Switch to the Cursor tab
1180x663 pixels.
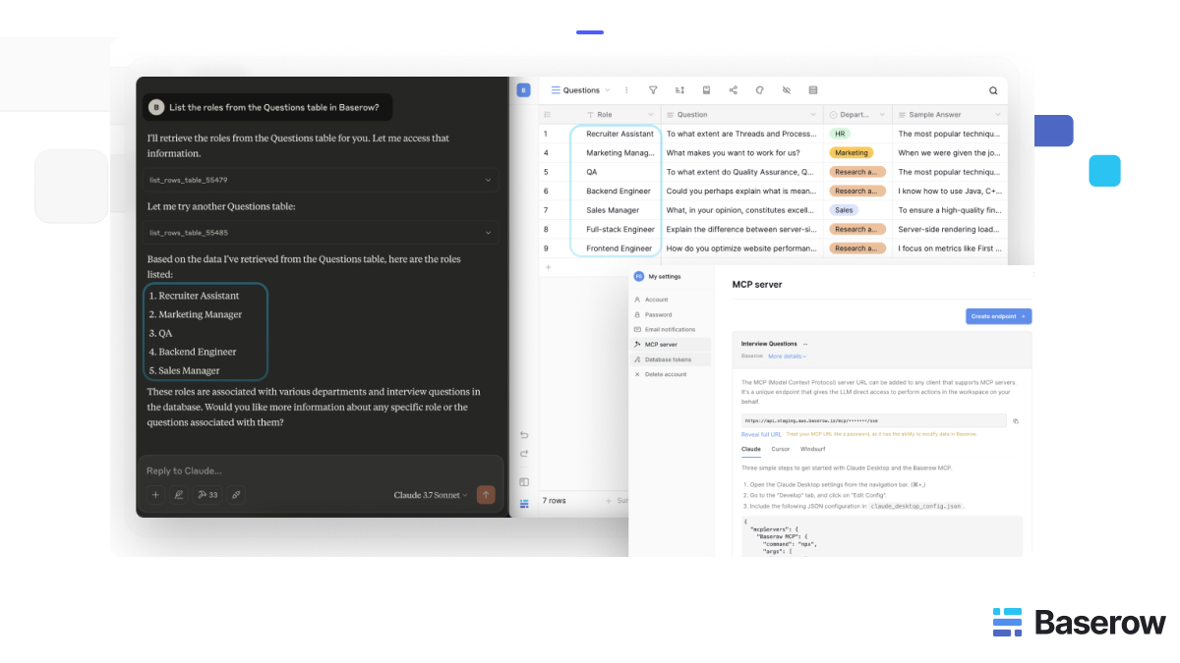[x=780, y=449]
